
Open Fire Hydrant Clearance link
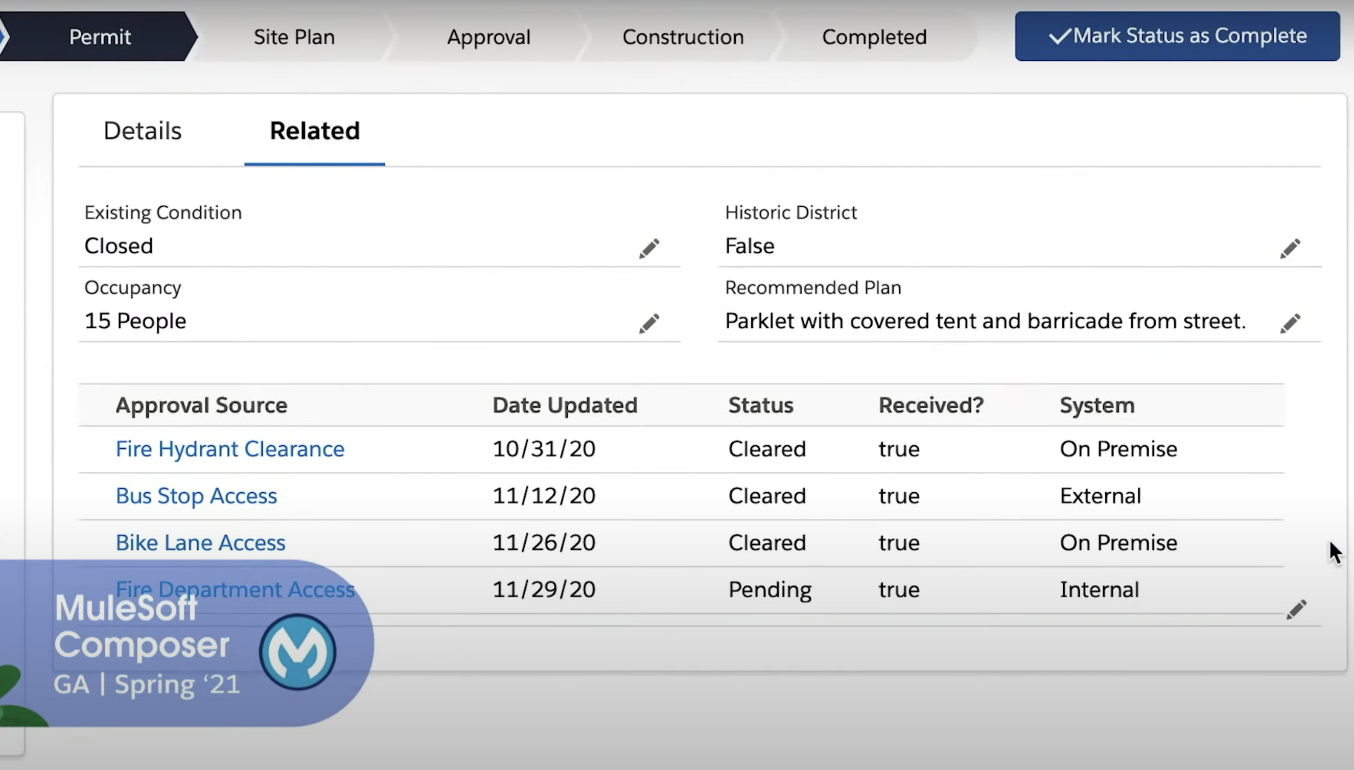coord(229,449)
